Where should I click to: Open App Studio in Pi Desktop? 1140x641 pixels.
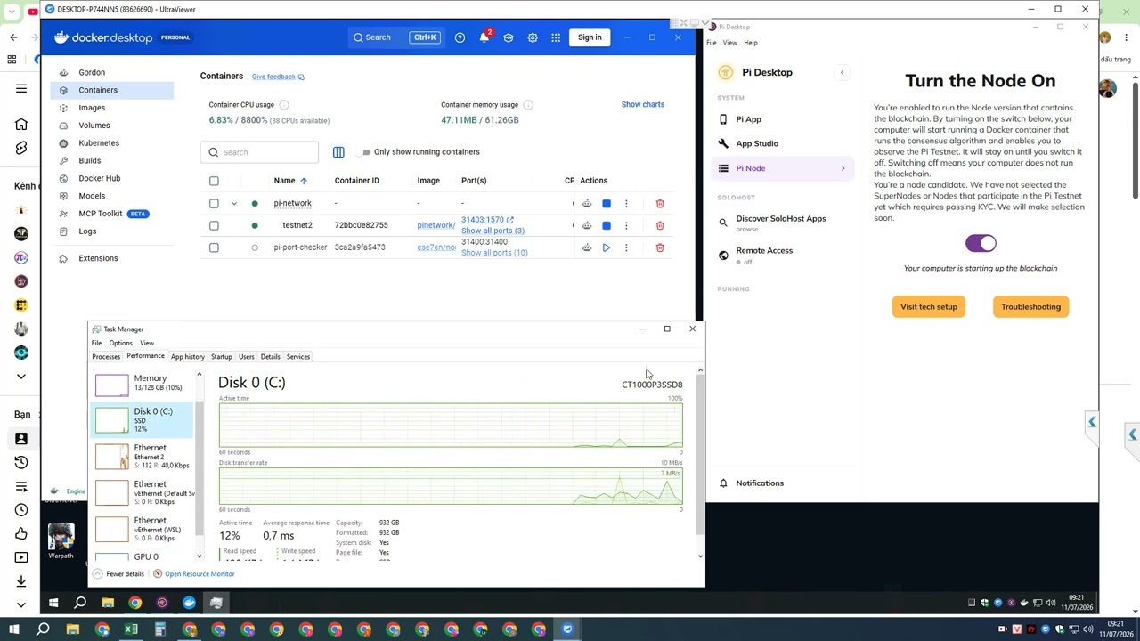[x=784, y=143]
